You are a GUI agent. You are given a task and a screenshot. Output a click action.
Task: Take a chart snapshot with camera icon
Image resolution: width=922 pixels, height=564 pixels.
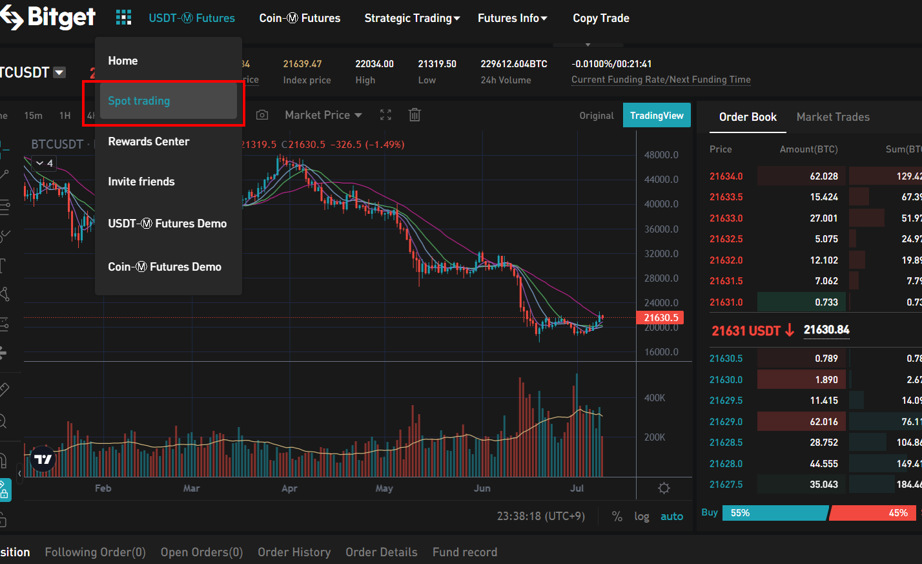pyautogui.click(x=262, y=115)
